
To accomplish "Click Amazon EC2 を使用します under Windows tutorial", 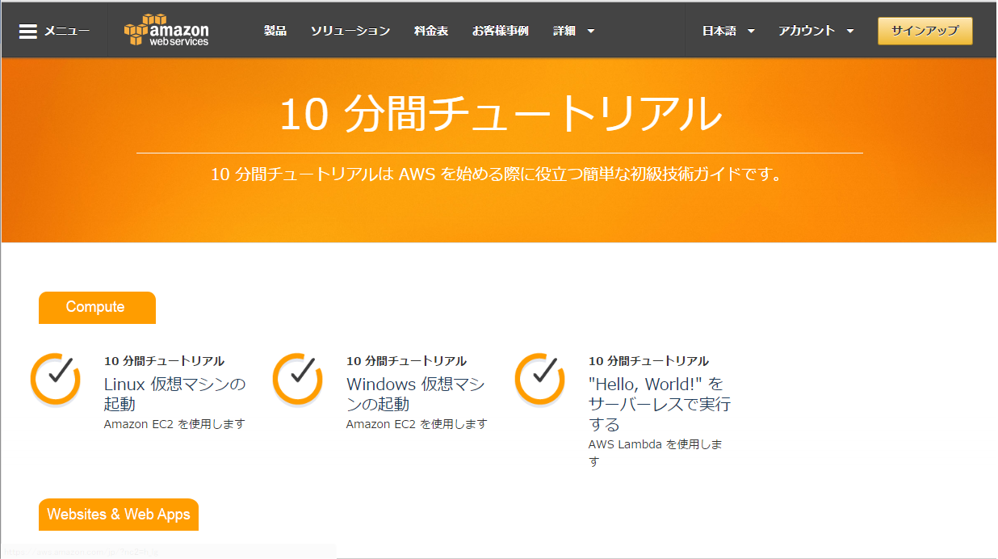I will [x=417, y=424].
